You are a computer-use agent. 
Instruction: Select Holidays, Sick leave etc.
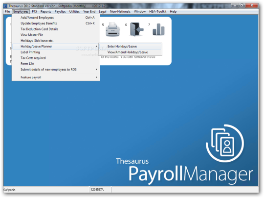tap(56, 41)
